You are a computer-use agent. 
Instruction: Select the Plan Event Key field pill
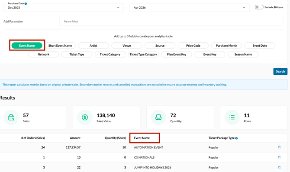pos(177,54)
